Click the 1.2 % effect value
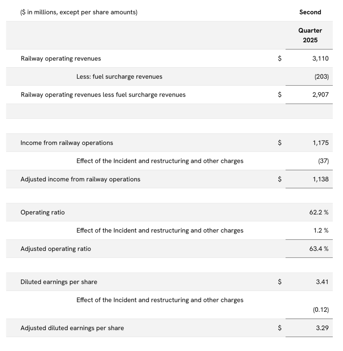 coord(321,231)
